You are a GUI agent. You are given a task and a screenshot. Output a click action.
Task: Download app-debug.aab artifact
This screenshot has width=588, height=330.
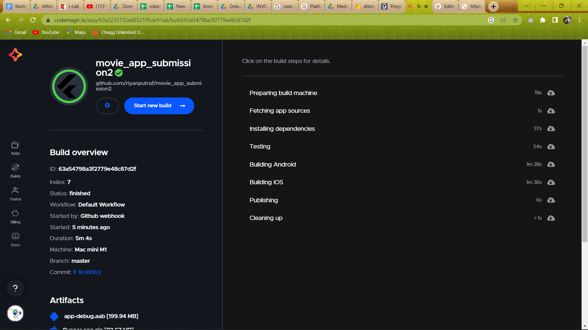tap(101, 316)
